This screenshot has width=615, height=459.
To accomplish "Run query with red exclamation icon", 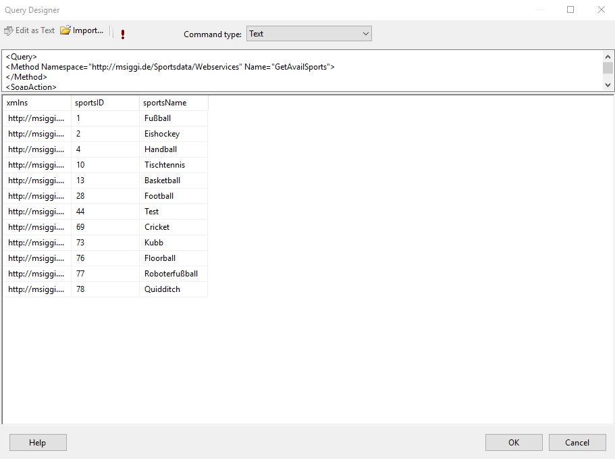I will pyautogui.click(x=122, y=34).
